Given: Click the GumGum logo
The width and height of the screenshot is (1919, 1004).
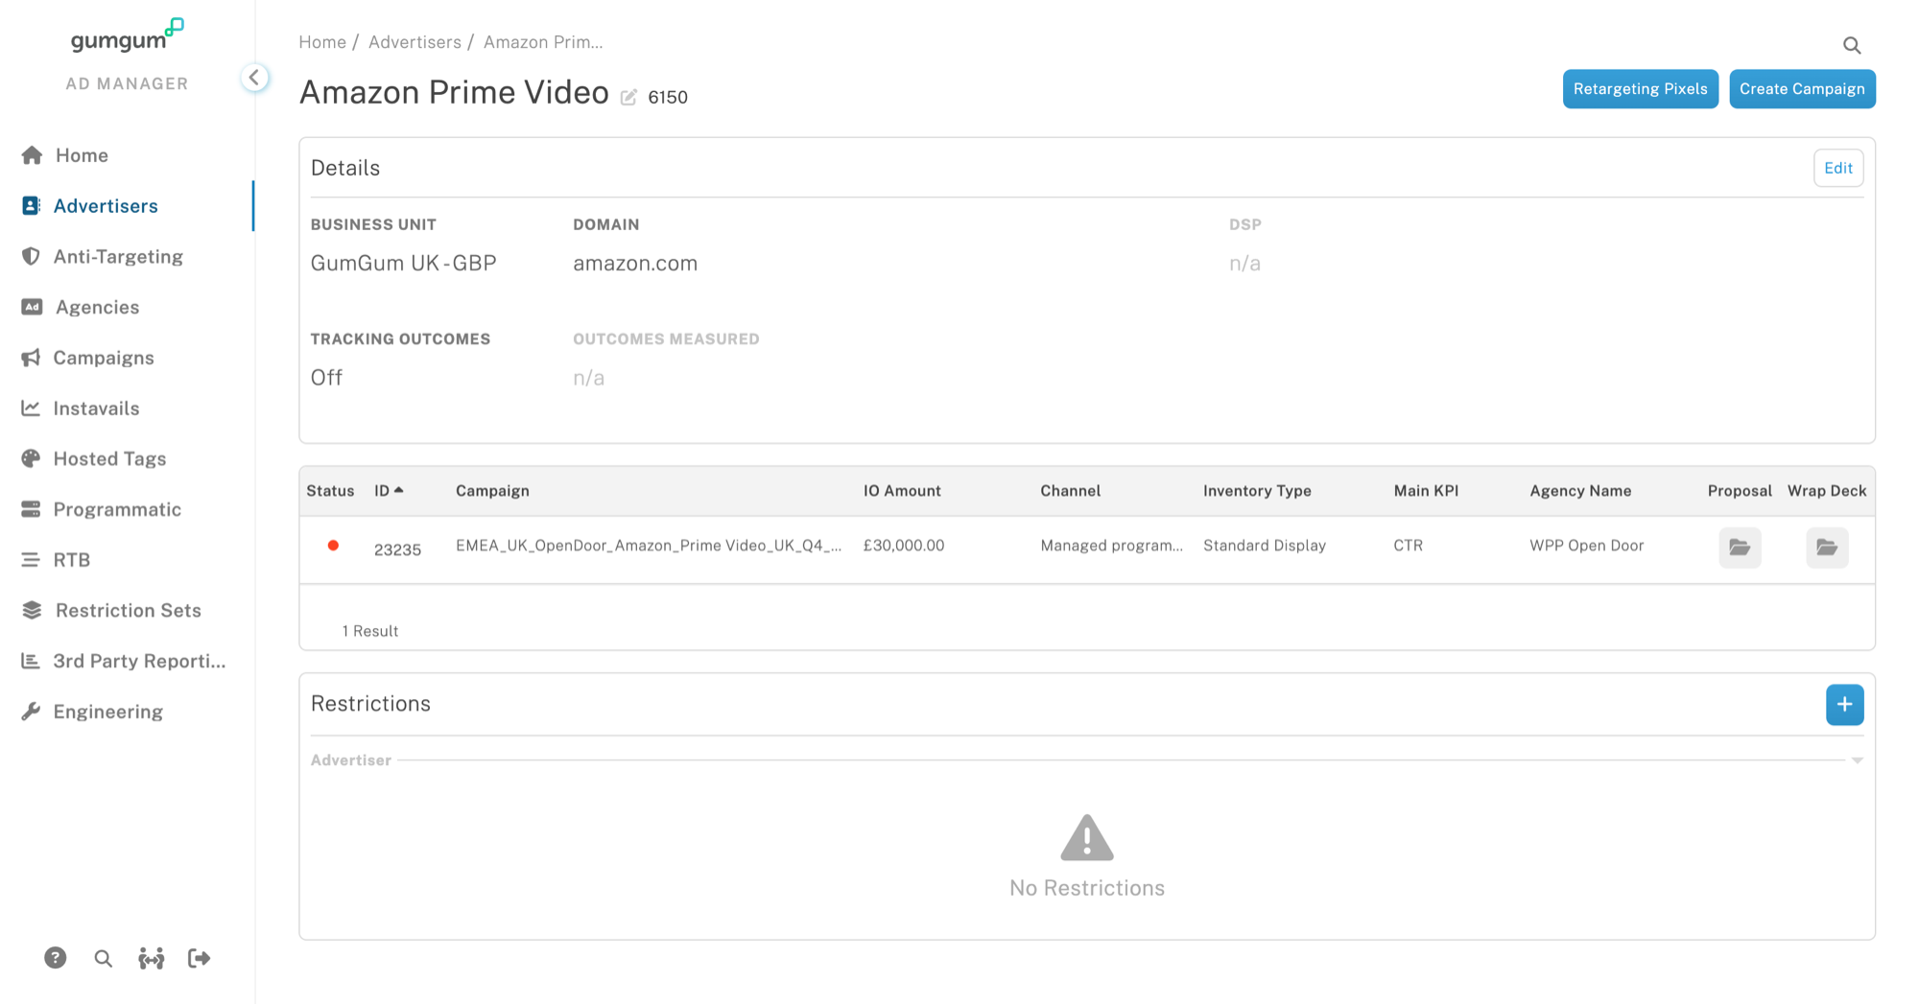Looking at the screenshot, I should 127,36.
